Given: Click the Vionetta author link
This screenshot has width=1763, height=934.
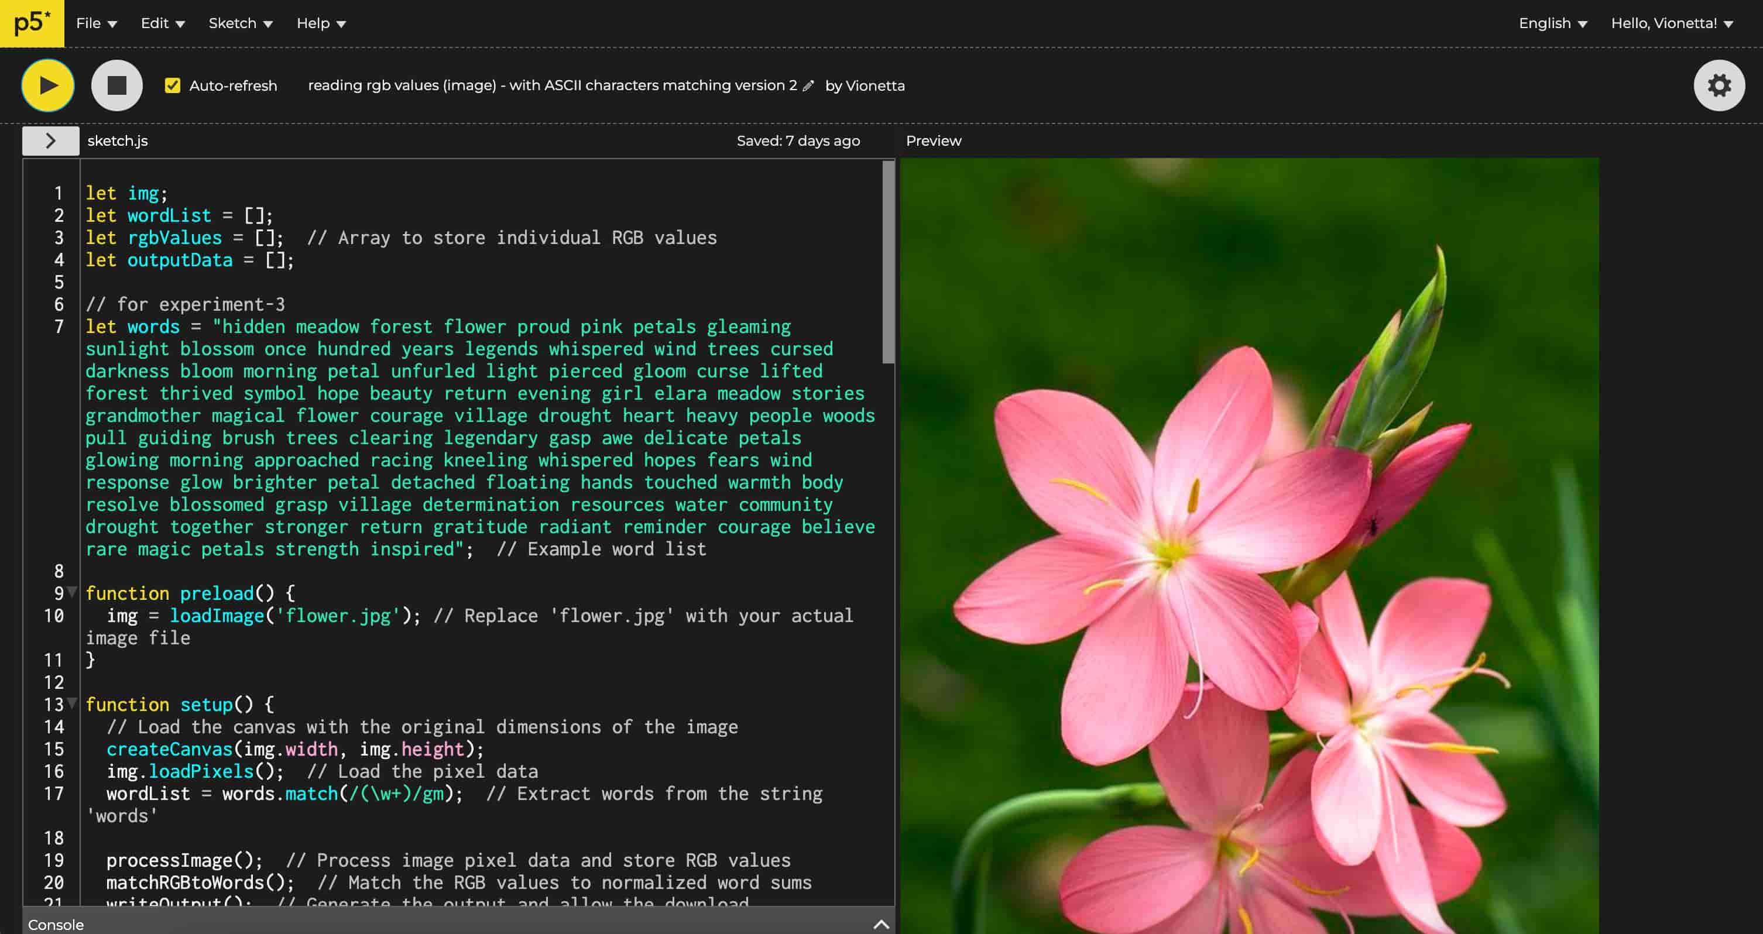Looking at the screenshot, I should pos(874,85).
